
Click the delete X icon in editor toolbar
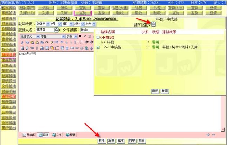pos(46,42)
